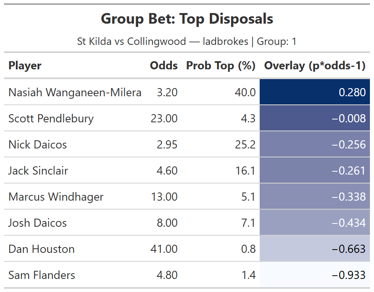Screen dimensions: 374x292
Task: Click the Player column header
Action: coord(25,66)
